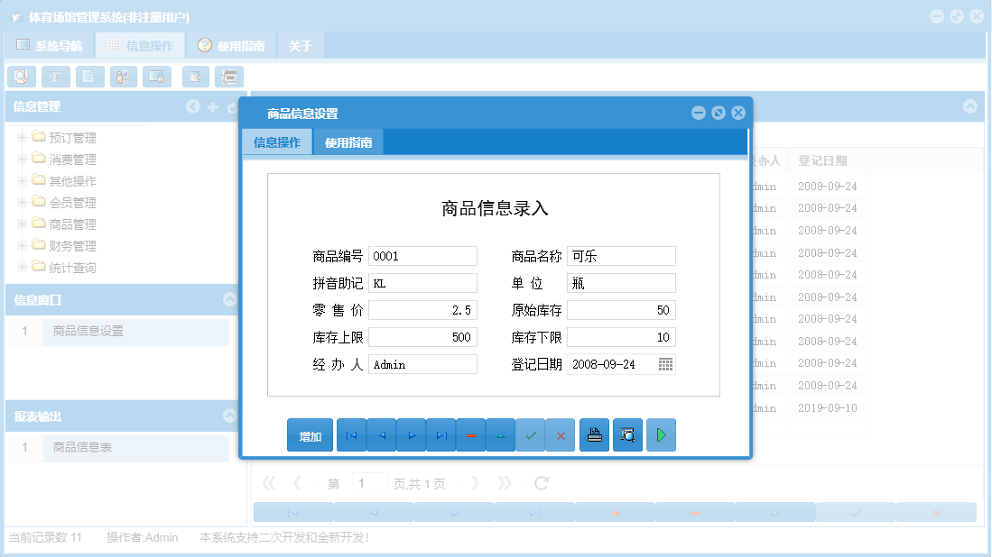Screen dimensions: 992x557
Task: Jump to last record using the toolbar icon
Action: tap(444, 434)
